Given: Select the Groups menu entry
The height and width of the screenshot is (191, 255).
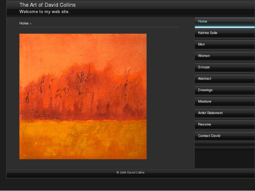Looking at the screenshot, I should [x=225, y=68].
